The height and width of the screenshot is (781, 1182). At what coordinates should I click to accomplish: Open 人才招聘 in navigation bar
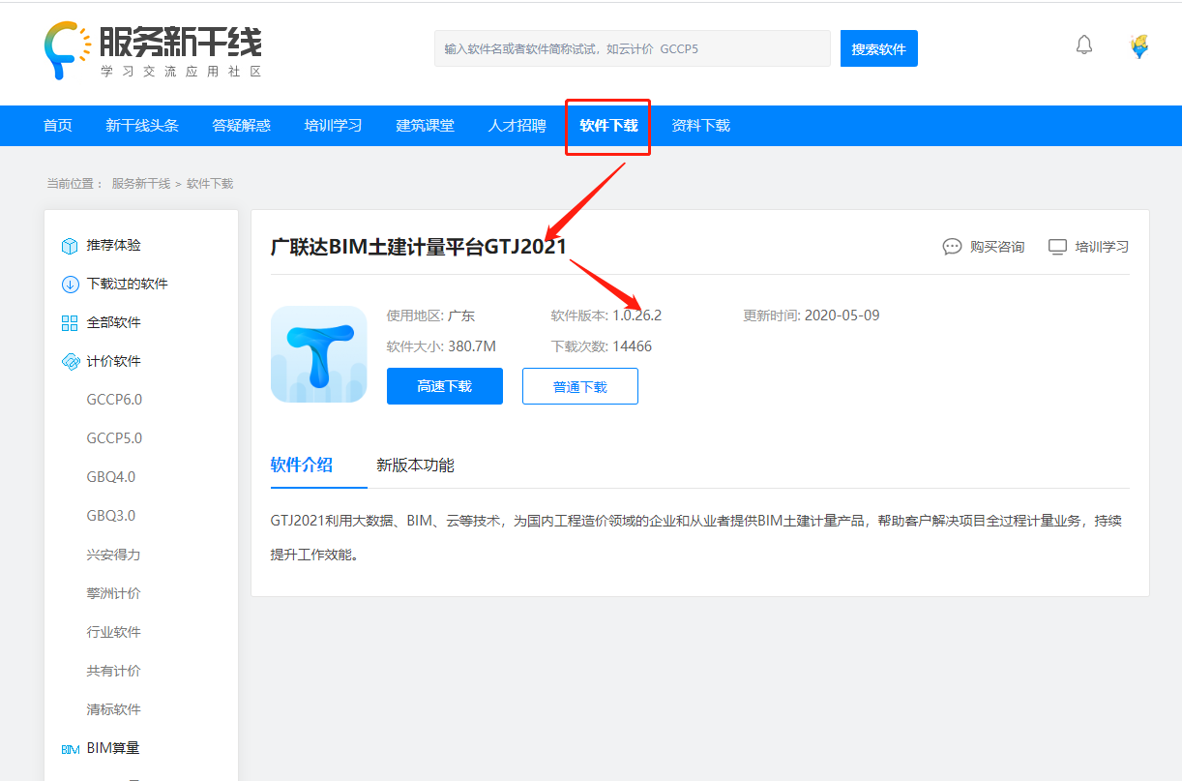[x=517, y=126]
